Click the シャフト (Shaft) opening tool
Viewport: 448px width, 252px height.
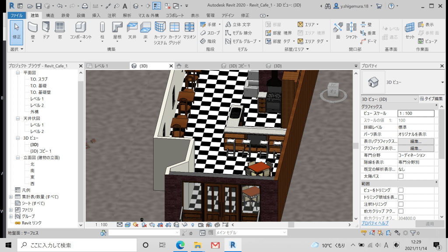pyautogui.click(x=351, y=30)
